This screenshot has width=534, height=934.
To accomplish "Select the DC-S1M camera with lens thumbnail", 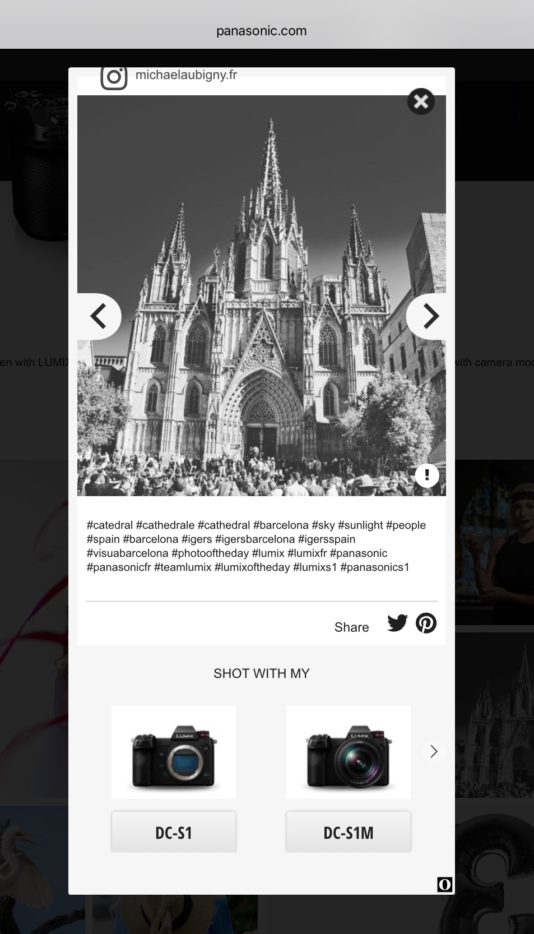I will click(349, 752).
